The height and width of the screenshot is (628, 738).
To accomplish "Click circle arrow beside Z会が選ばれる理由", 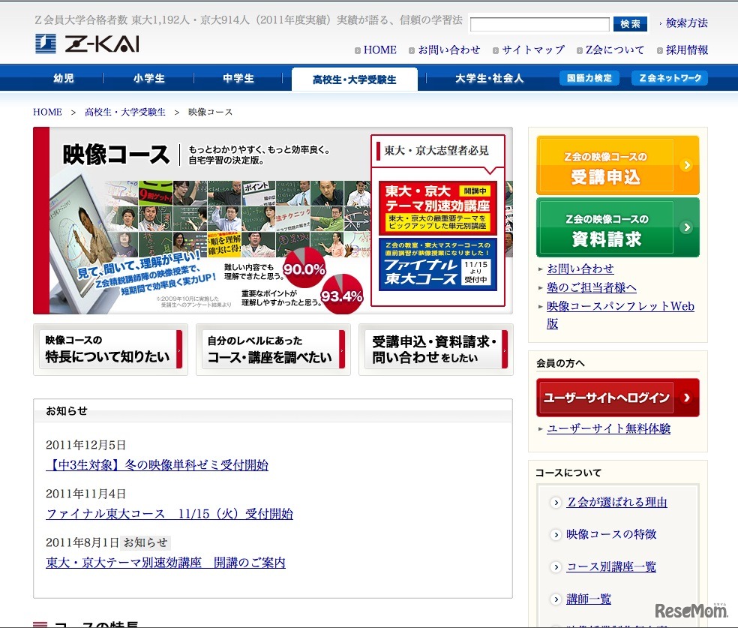I will pyautogui.click(x=556, y=503).
